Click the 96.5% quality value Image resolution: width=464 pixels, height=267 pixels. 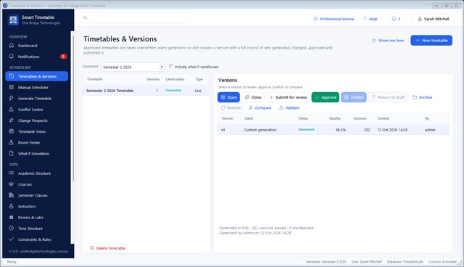[x=341, y=130]
